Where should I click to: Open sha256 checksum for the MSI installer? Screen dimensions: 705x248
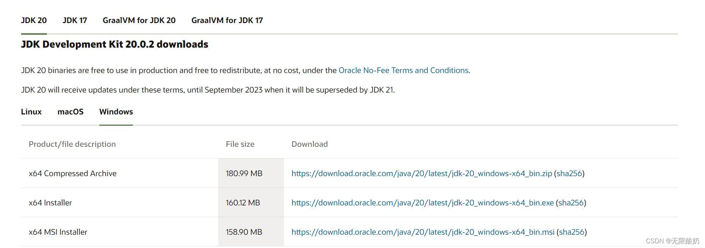pyautogui.click(x=572, y=232)
